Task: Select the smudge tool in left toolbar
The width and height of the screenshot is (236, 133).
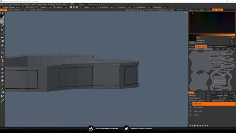Action: (x=2, y=37)
